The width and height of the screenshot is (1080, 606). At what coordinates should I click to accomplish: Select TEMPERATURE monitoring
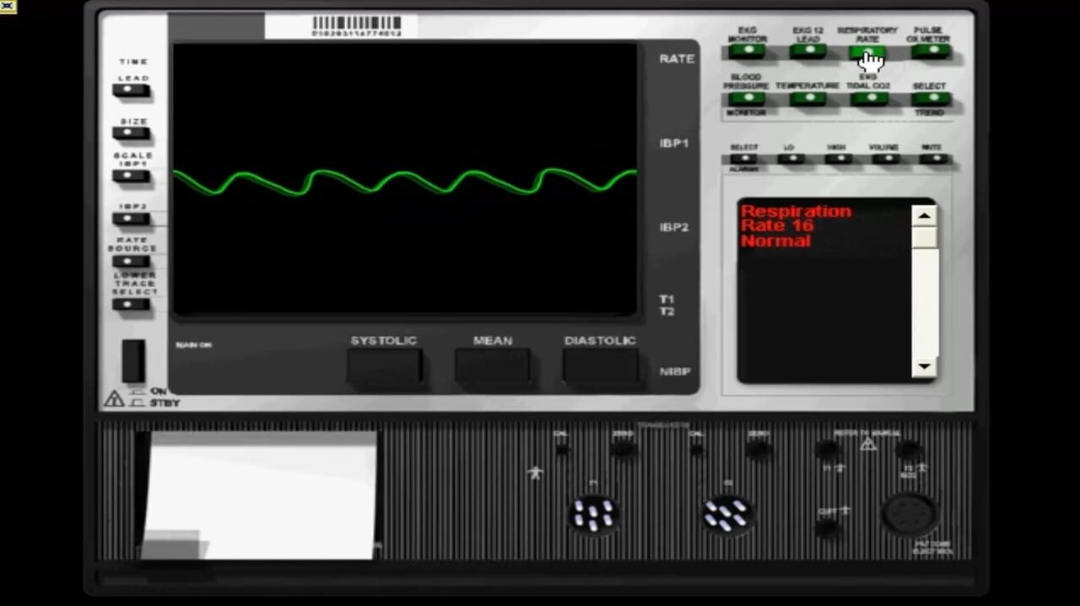pyautogui.click(x=807, y=99)
